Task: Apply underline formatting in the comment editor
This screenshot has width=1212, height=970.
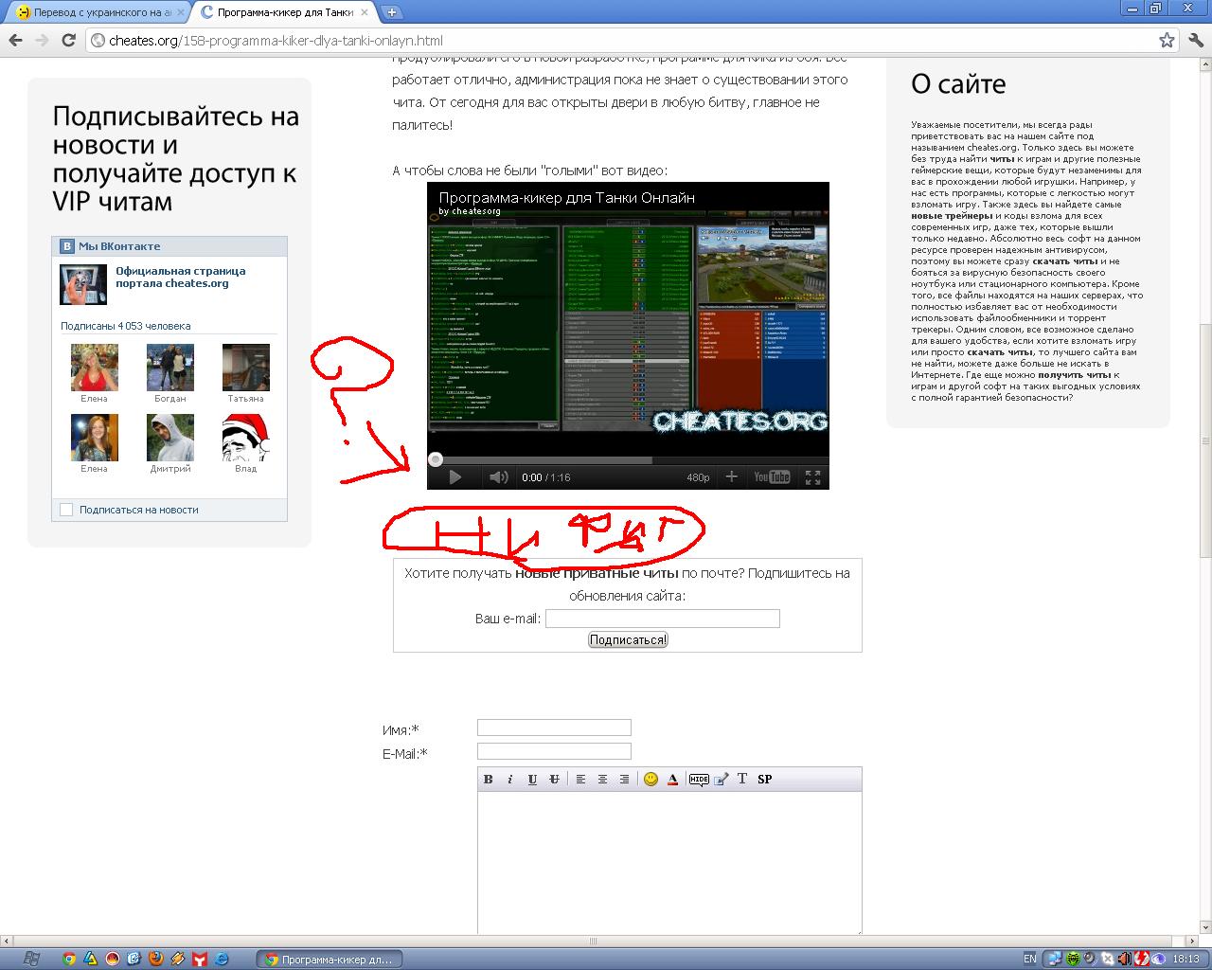Action: point(532,779)
